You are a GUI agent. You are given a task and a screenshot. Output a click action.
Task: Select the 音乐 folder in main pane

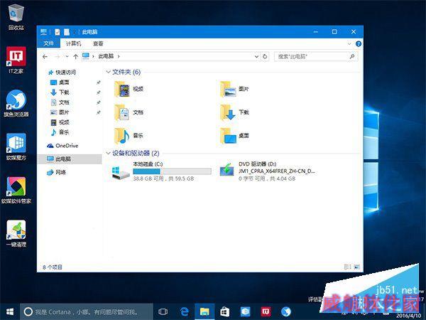pyautogui.click(x=129, y=136)
